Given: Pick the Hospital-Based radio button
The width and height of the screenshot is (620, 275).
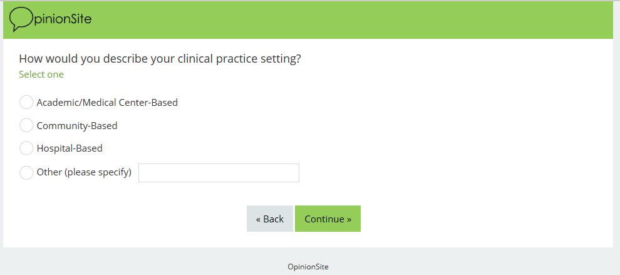Looking at the screenshot, I should coord(26,148).
